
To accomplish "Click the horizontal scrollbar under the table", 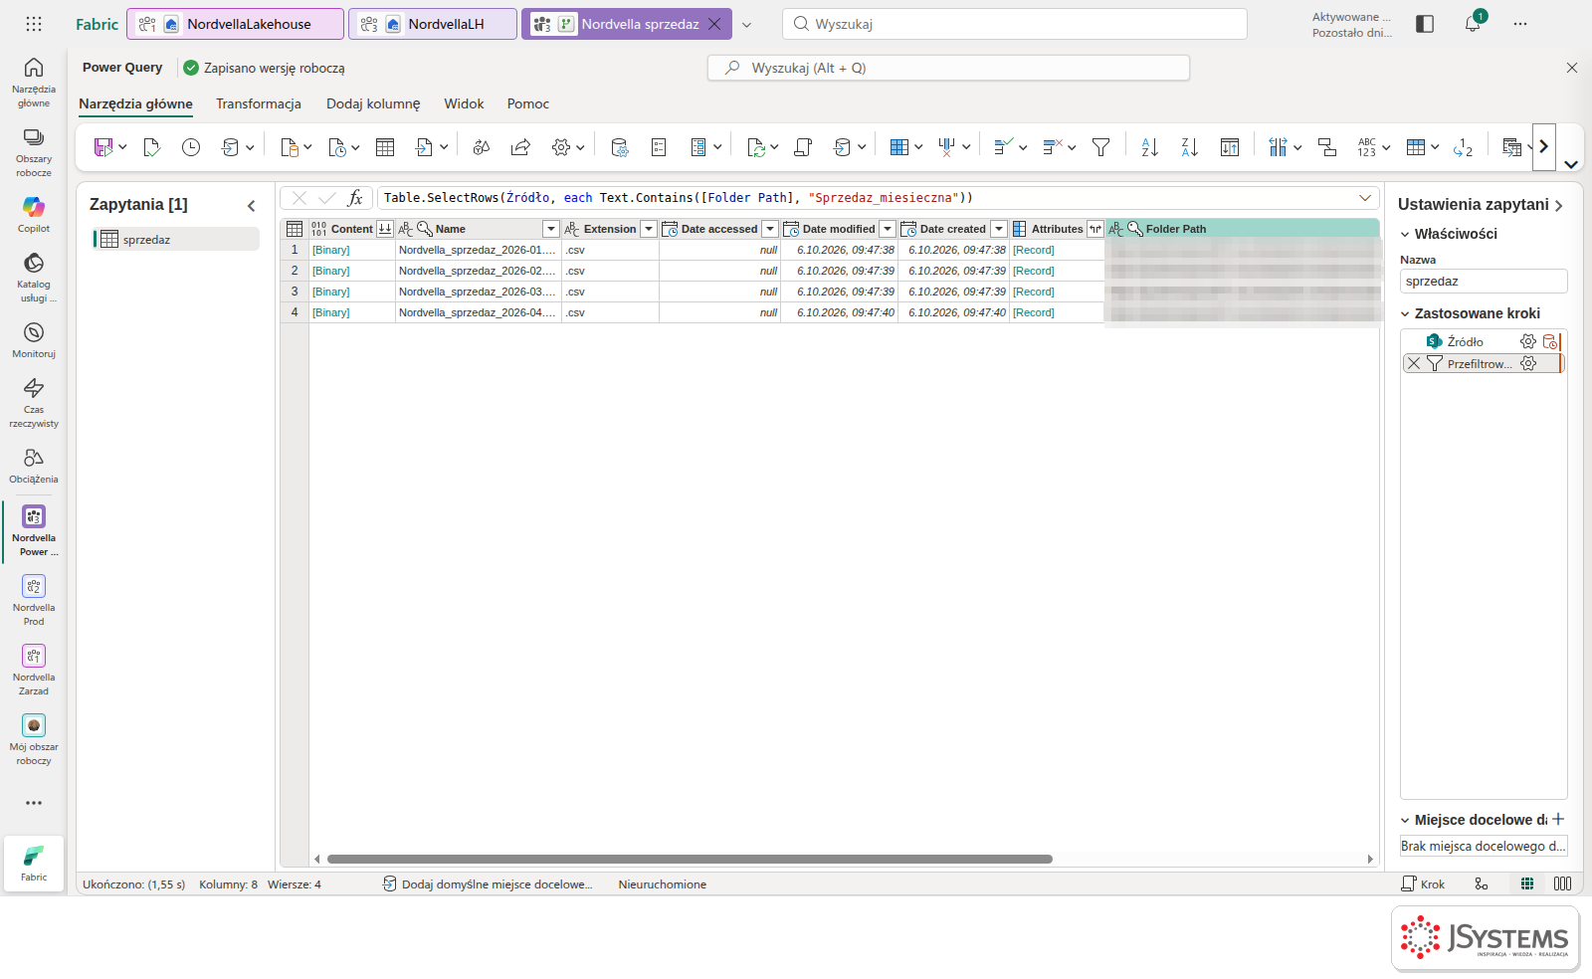I will pos(690,859).
